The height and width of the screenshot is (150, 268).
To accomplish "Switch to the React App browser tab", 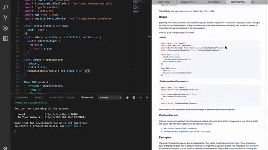I will pos(164,2).
